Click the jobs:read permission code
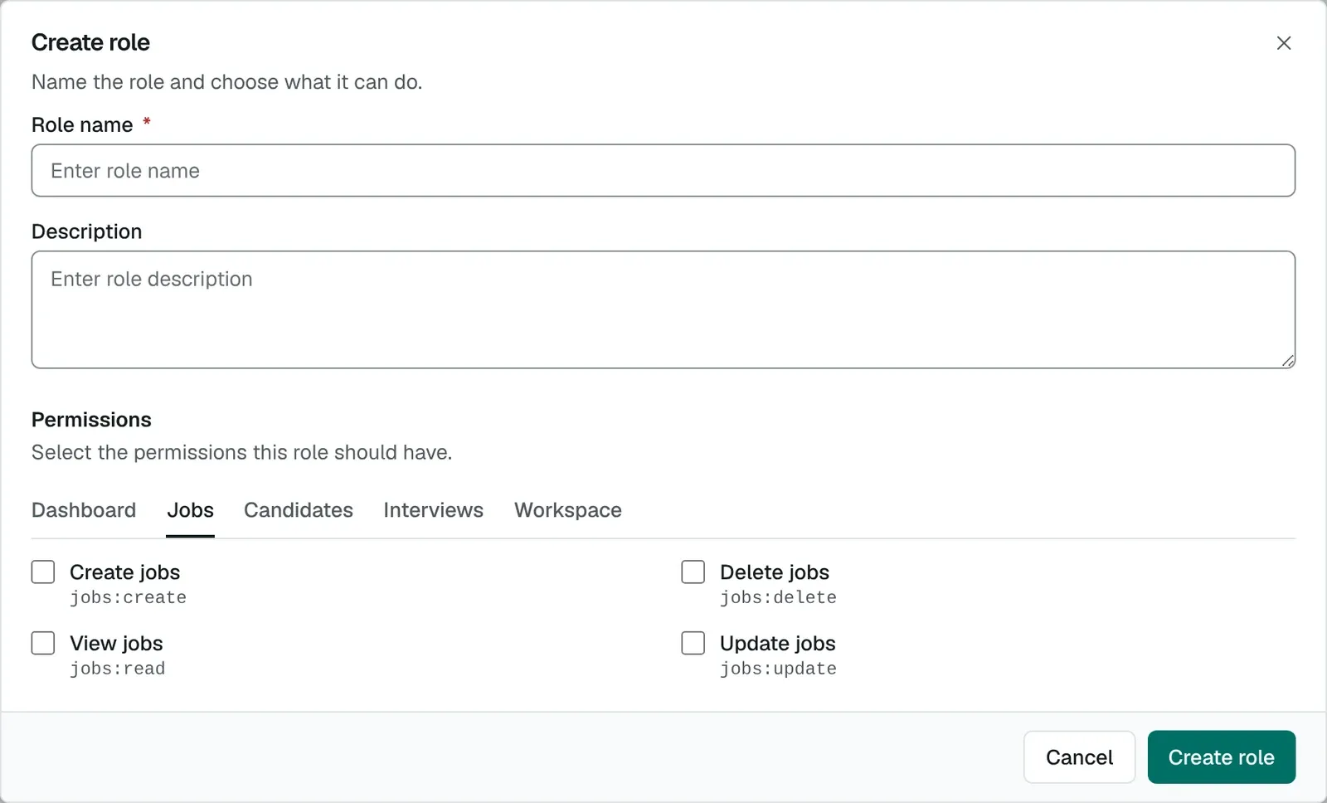The width and height of the screenshot is (1327, 803). [x=118, y=669]
